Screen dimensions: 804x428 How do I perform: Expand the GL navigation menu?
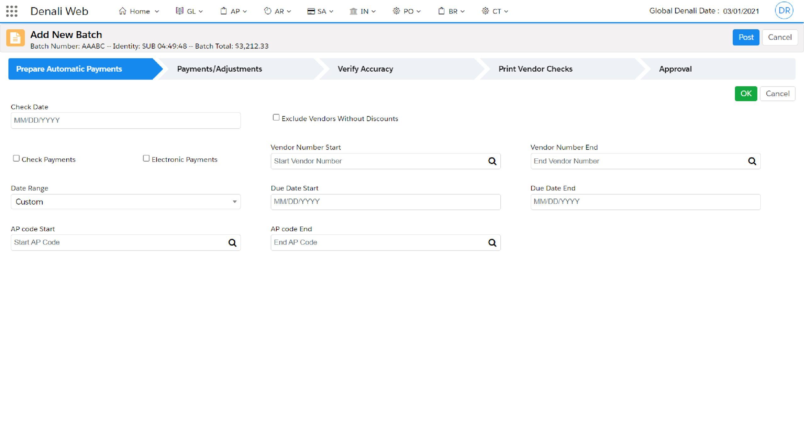tap(189, 11)
